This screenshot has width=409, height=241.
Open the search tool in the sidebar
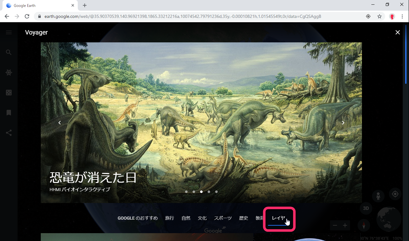pos(9,52)
